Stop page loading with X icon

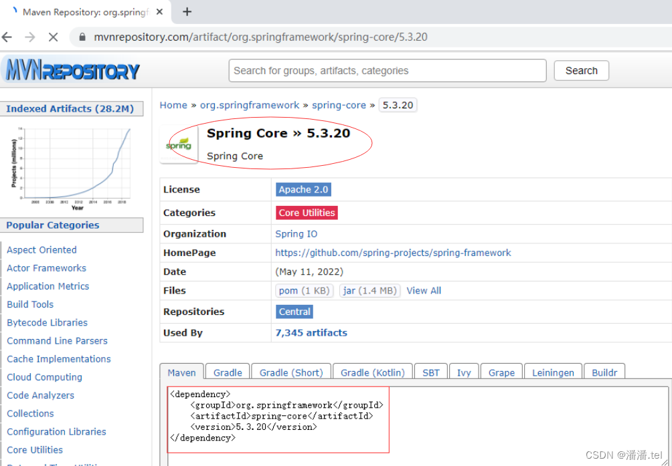[53, 37]
